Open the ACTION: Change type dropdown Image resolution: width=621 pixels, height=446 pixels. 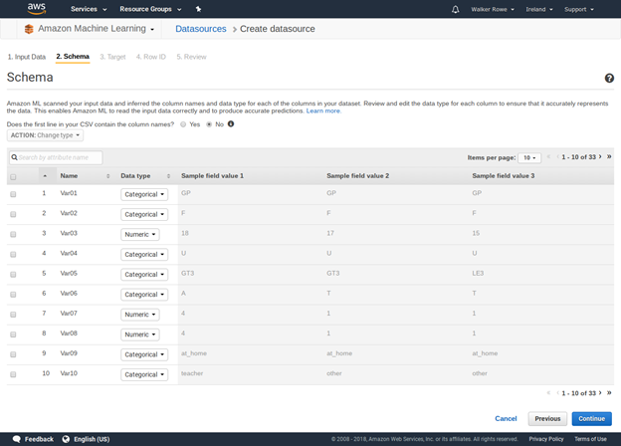pos(45,135)
